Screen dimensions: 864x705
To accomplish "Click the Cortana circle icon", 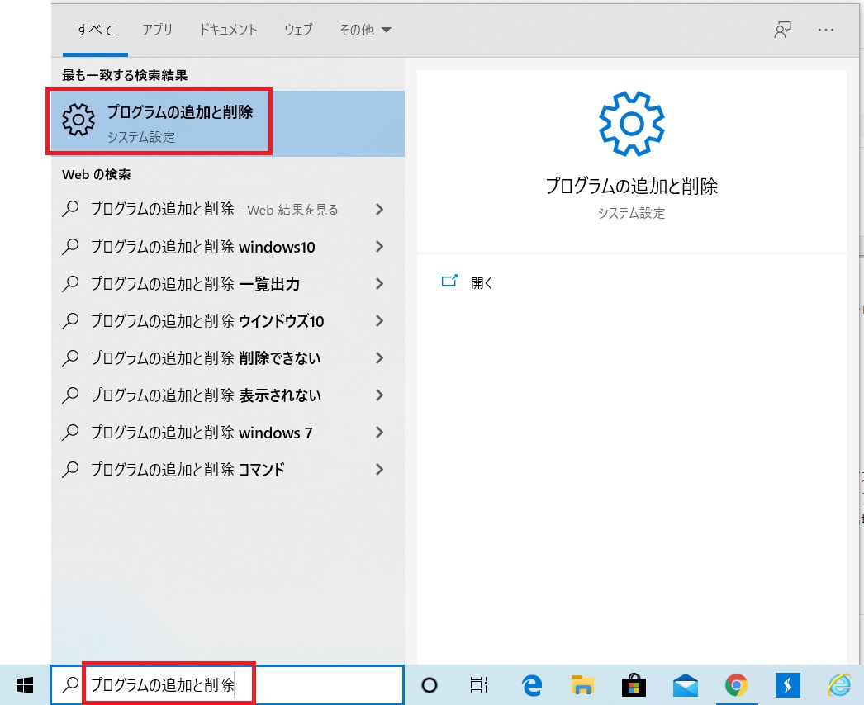I will pyautogui.click(x=430, y=685).
